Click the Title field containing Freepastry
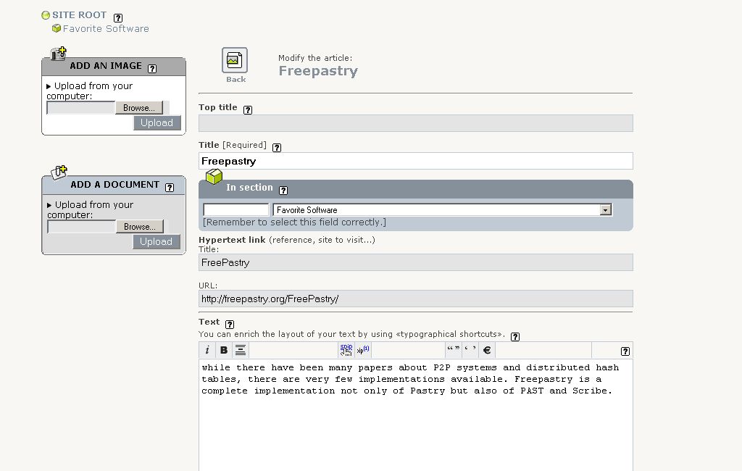The width and height of the screenshot is (742, 471). pyautogui.click(x=415, y=161)
